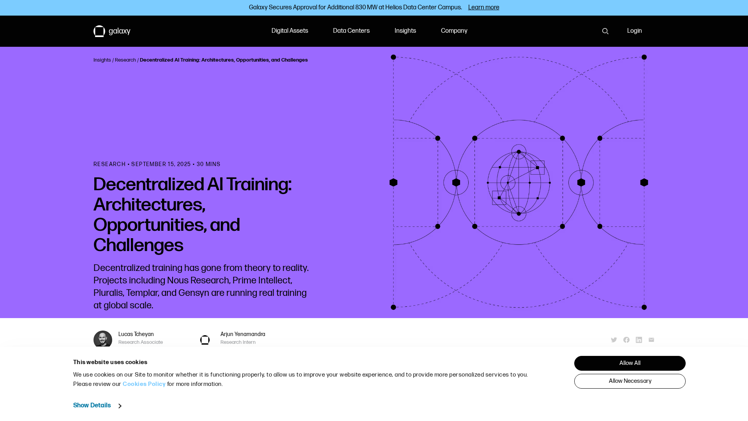Click the Galaxy logo in header
The image size is (748, 421).
click(112, 31)
